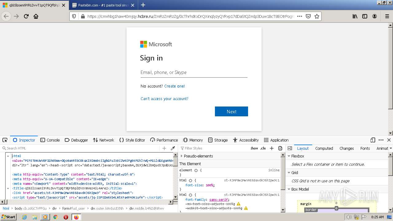This screenshot has height=221, width=393.
Task: Launch Internet Explorer from the taskbar
Action: (x=25, y=217)
